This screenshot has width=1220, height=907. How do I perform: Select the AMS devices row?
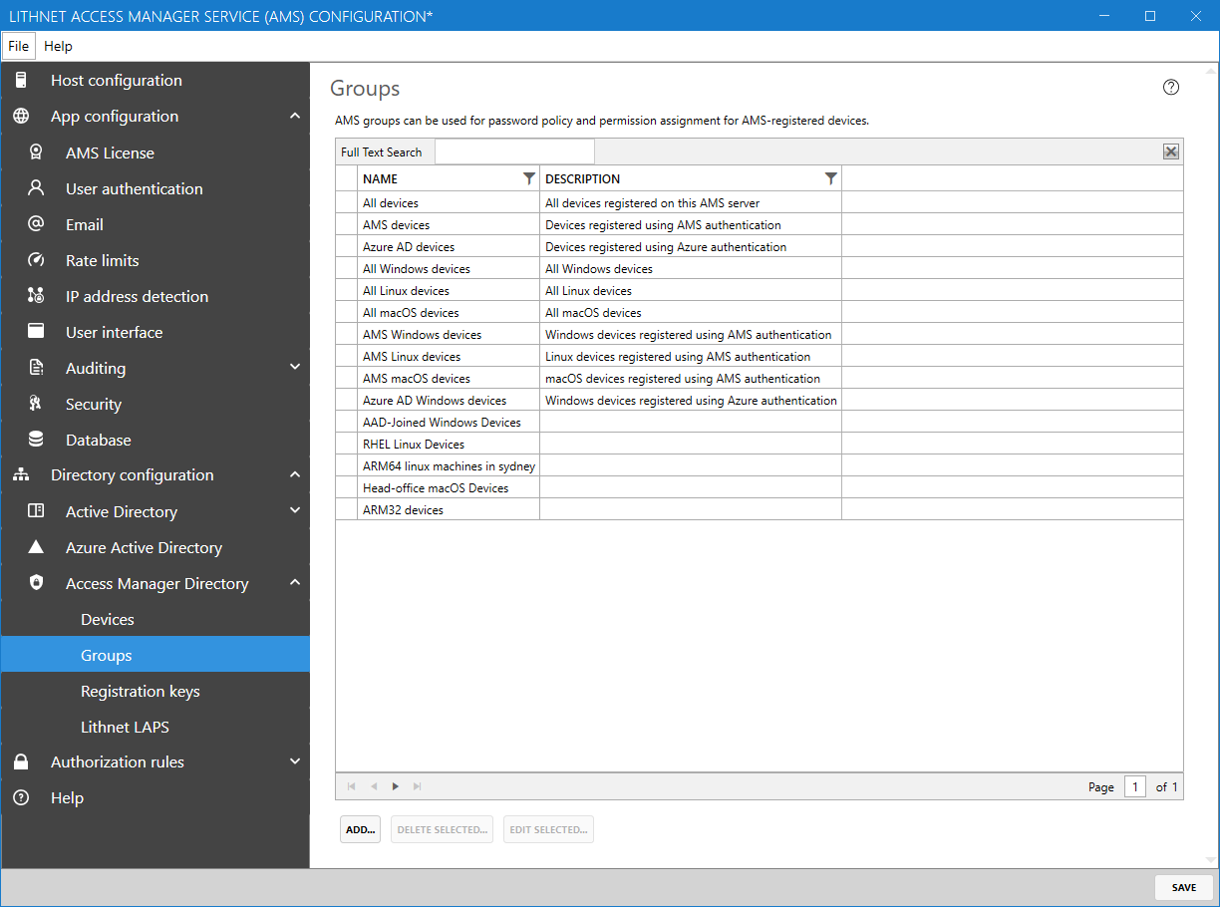coord(760,224)
